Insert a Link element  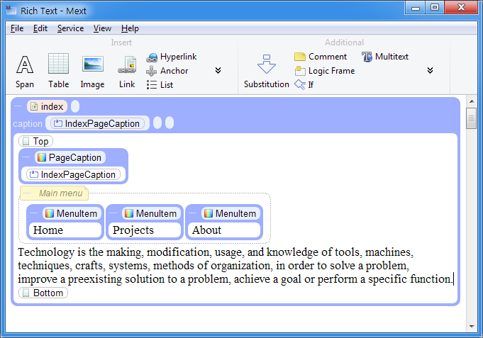click(x=127, y=70)
